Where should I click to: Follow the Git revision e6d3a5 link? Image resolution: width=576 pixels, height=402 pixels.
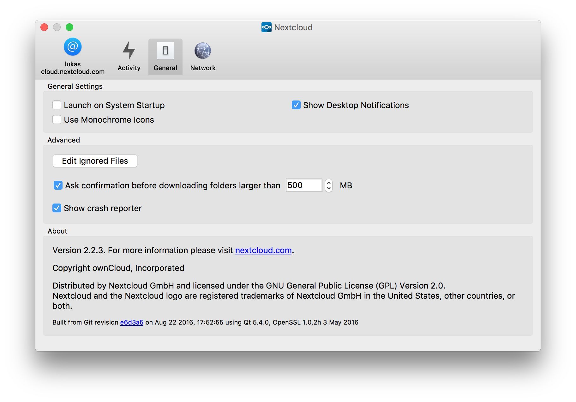[x=132, y=322]
